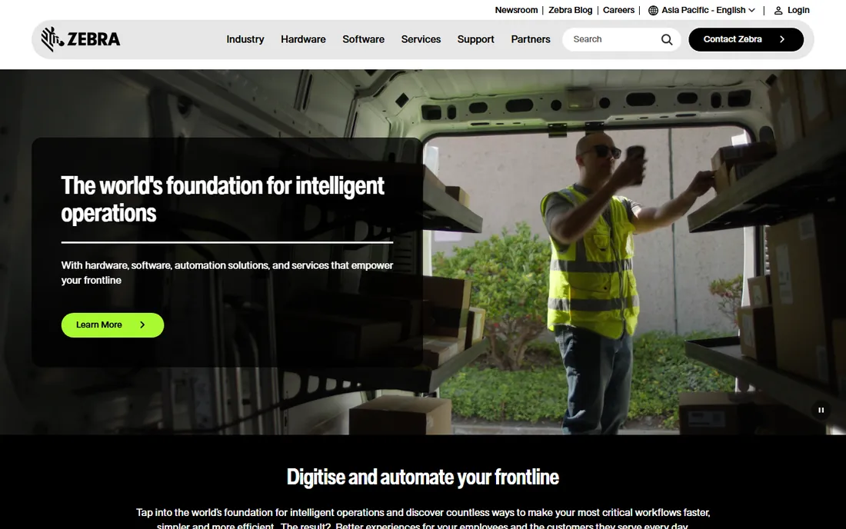The width and height of the screenshot is (846, 529).
Task: Open the Asia Pacific - English region dropdown
Action: 701,10
